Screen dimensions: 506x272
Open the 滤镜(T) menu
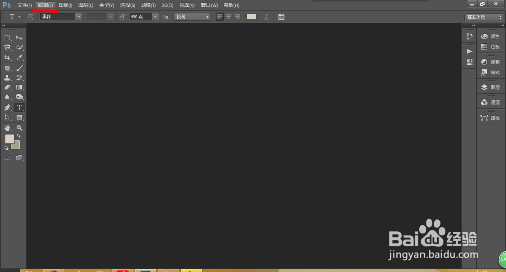click(x=148, y=5)
